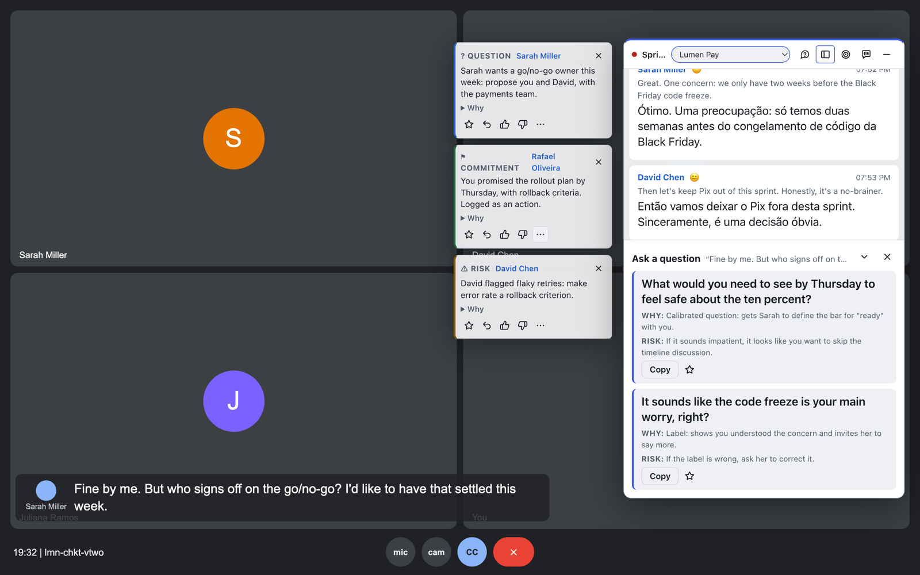This screenshot has width=920, height=575.
Task: Open the target goals icon
Action: 846,55
